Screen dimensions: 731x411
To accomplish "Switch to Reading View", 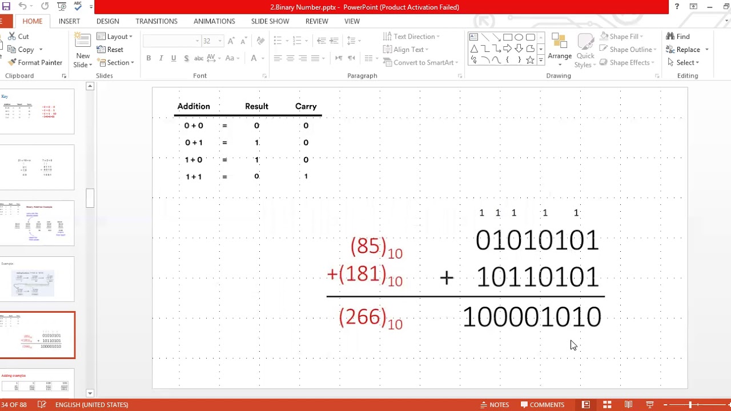I will (628, 405).
